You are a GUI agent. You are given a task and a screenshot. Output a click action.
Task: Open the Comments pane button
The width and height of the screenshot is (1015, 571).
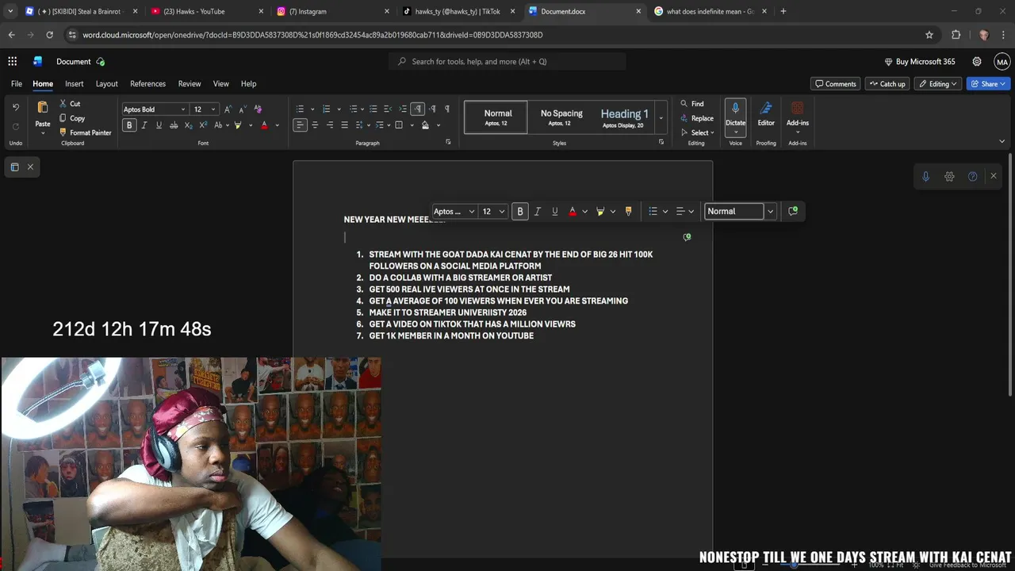coord(835,83)
